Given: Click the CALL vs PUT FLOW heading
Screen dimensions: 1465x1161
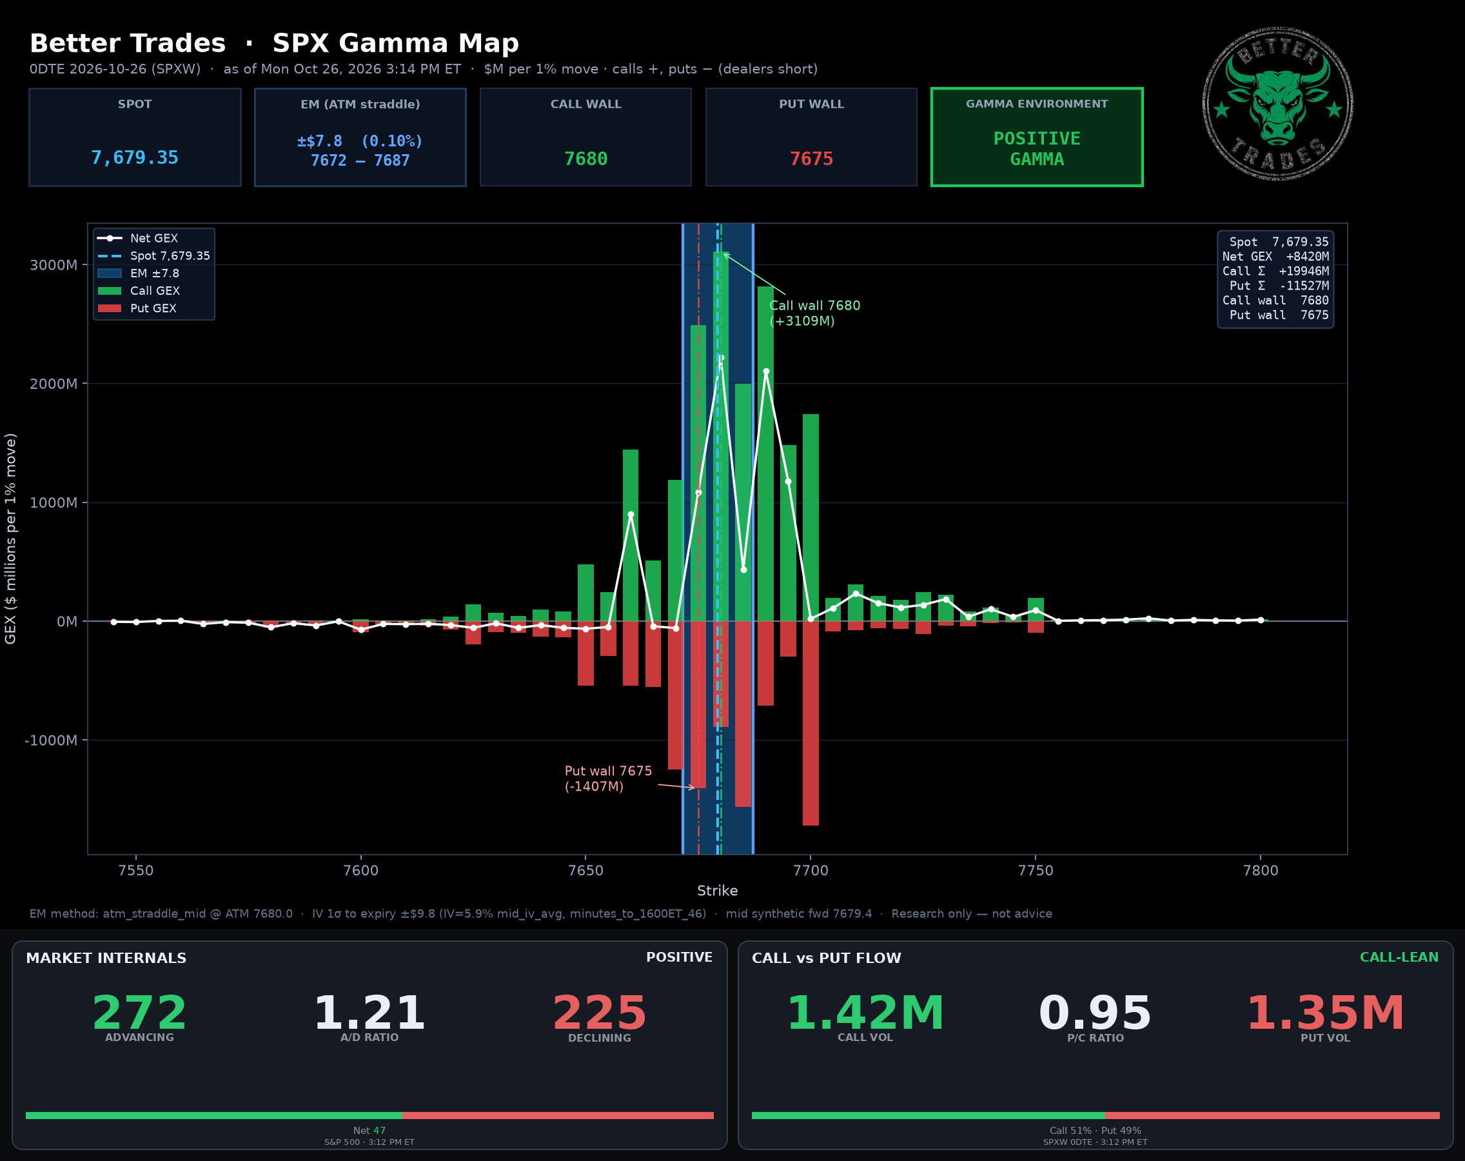Looking at the screenshot, I should 826,958.
